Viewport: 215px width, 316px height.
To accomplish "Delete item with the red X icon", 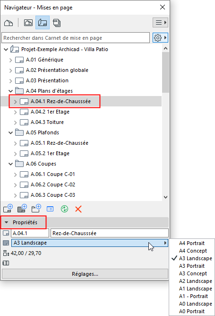I will 78,209.
